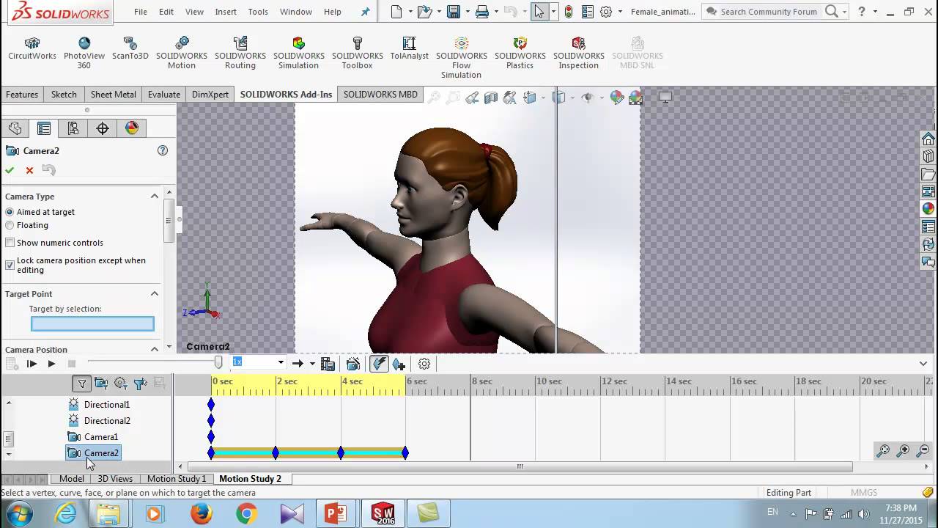The image size is (938, 528).
Task: Collapse the Motion Study panel chevron
Action: [923, 364]
